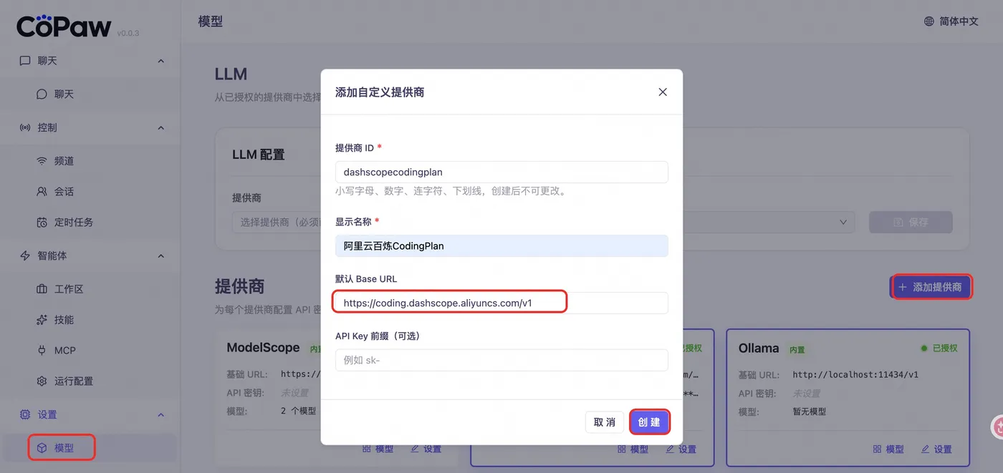The image size is (1003, 473).
Task: Open 模型 link on Ollama card
Action: 888,449
